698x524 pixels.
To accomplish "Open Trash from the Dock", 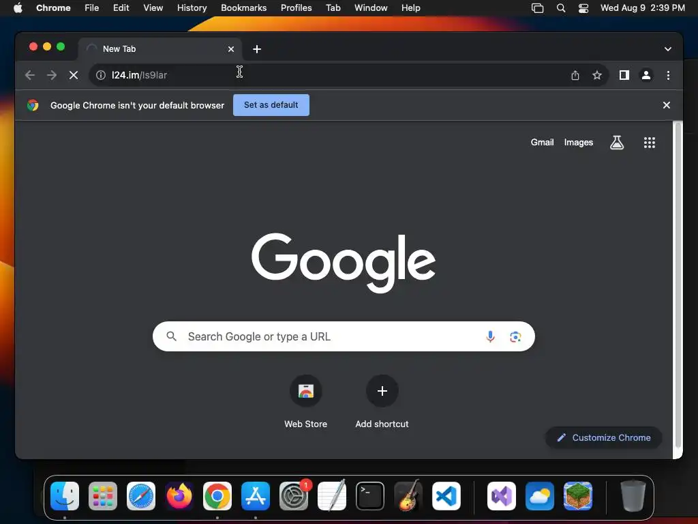I will tap(633, 496).
